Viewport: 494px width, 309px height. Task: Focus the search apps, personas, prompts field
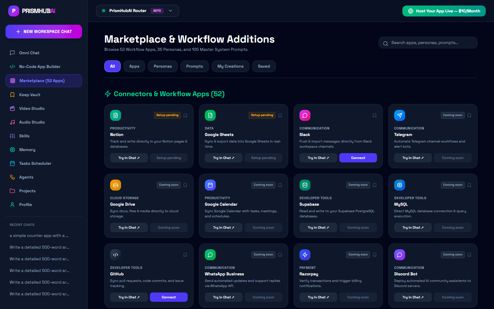click(x=428, y=43)
